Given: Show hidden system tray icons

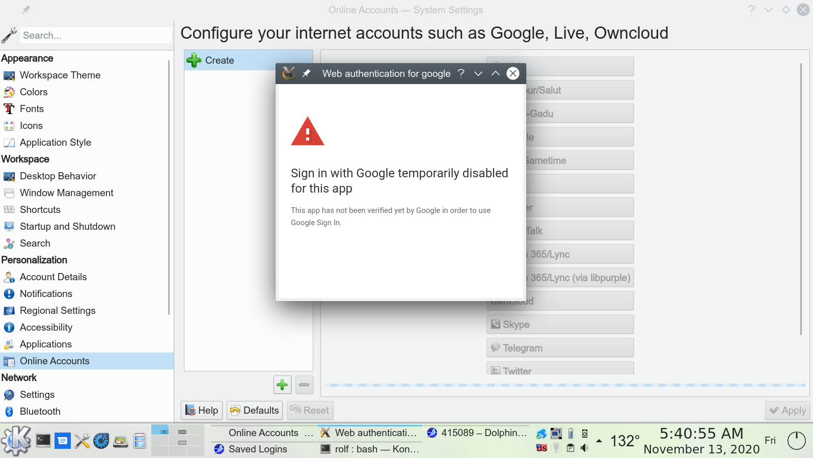Looking at the screenshot, I should tap(599, 441).
